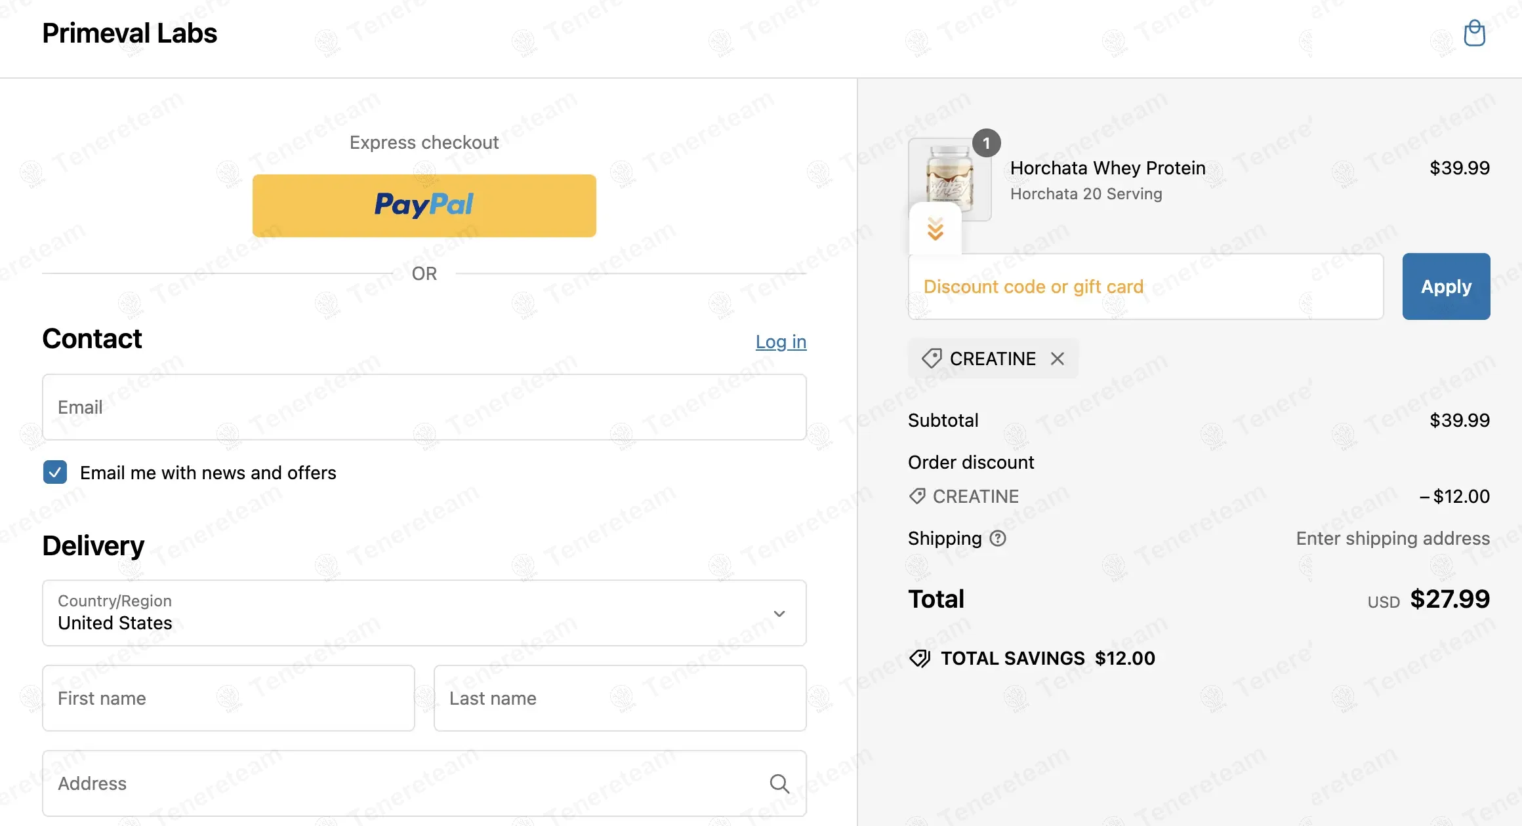The image size is (1522, 826).
Task: Follow the Log in link
Action: coord(781,342)
